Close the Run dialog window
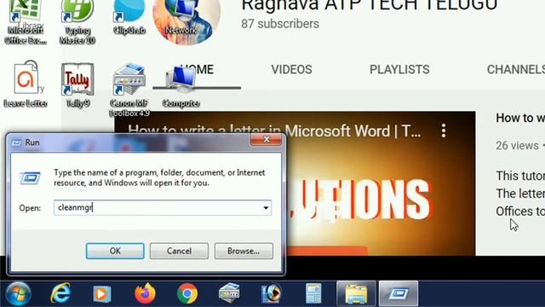The image size is (545, 307). click(267, 140)
